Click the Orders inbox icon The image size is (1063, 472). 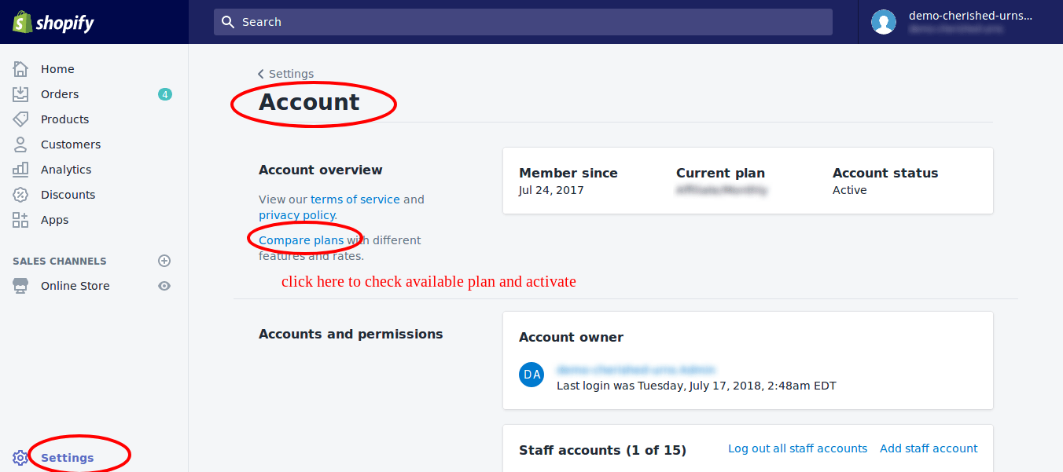(20, 94)
